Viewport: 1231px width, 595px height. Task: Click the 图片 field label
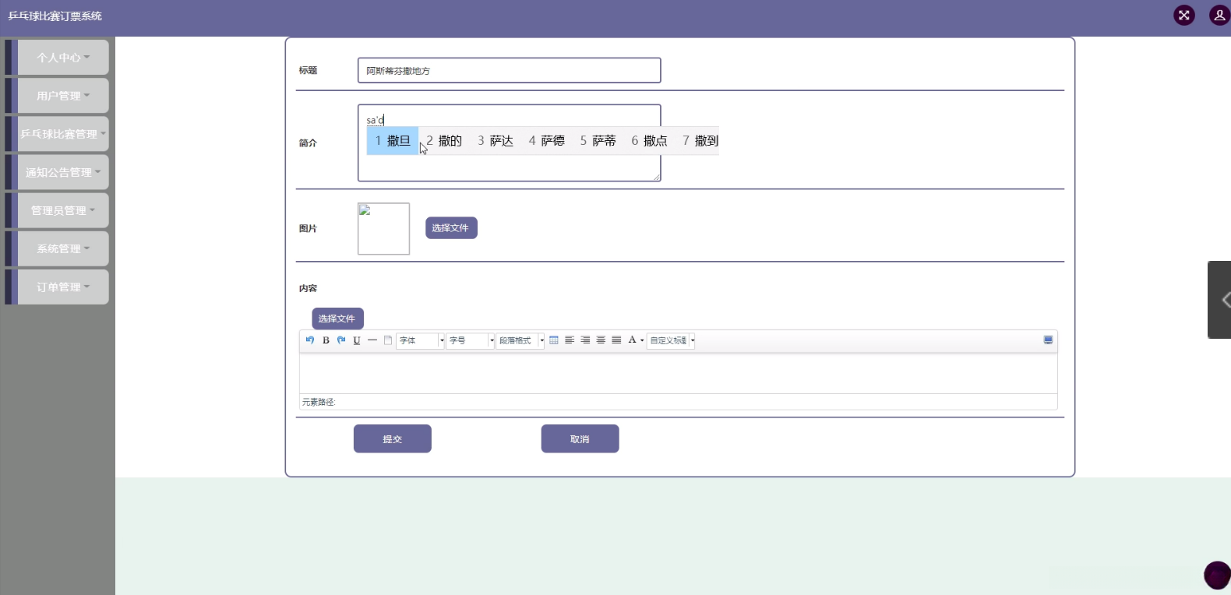[308, 229]
